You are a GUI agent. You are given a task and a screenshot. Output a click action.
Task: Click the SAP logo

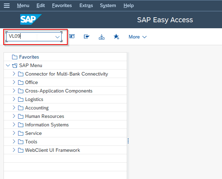tap(31, 19)
